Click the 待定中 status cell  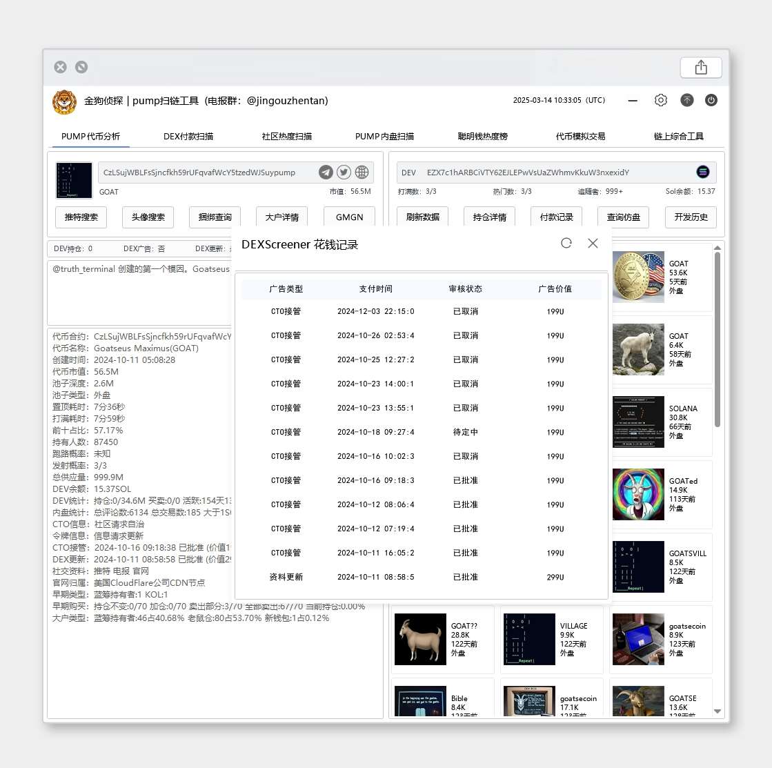tap(465, 432)
